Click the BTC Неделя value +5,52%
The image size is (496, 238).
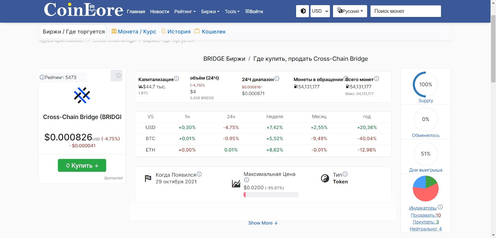(x=275, y=138)
